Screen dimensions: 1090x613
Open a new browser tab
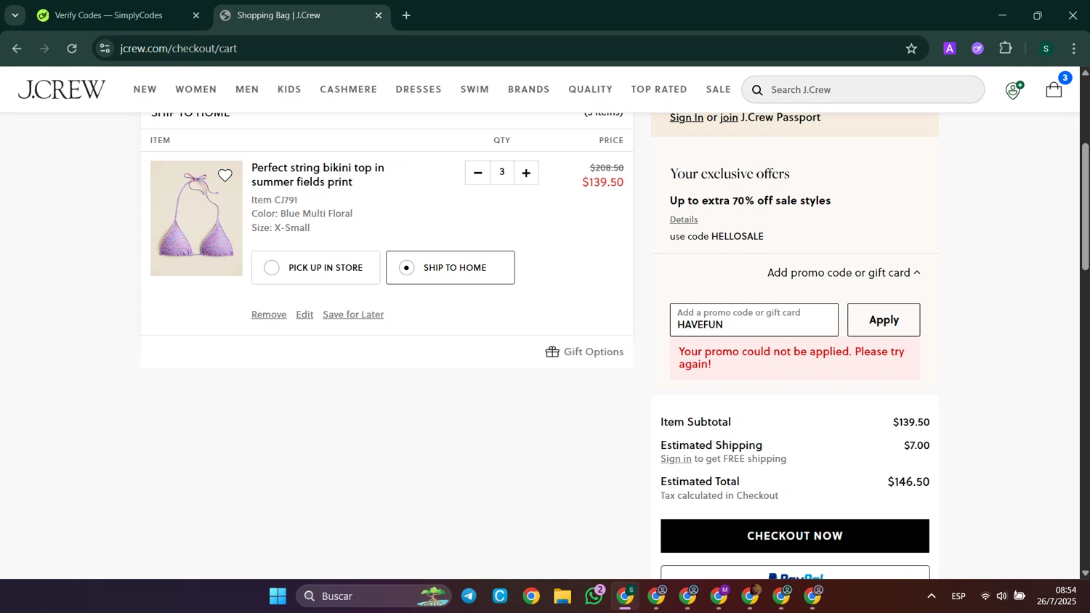point(406,15)
